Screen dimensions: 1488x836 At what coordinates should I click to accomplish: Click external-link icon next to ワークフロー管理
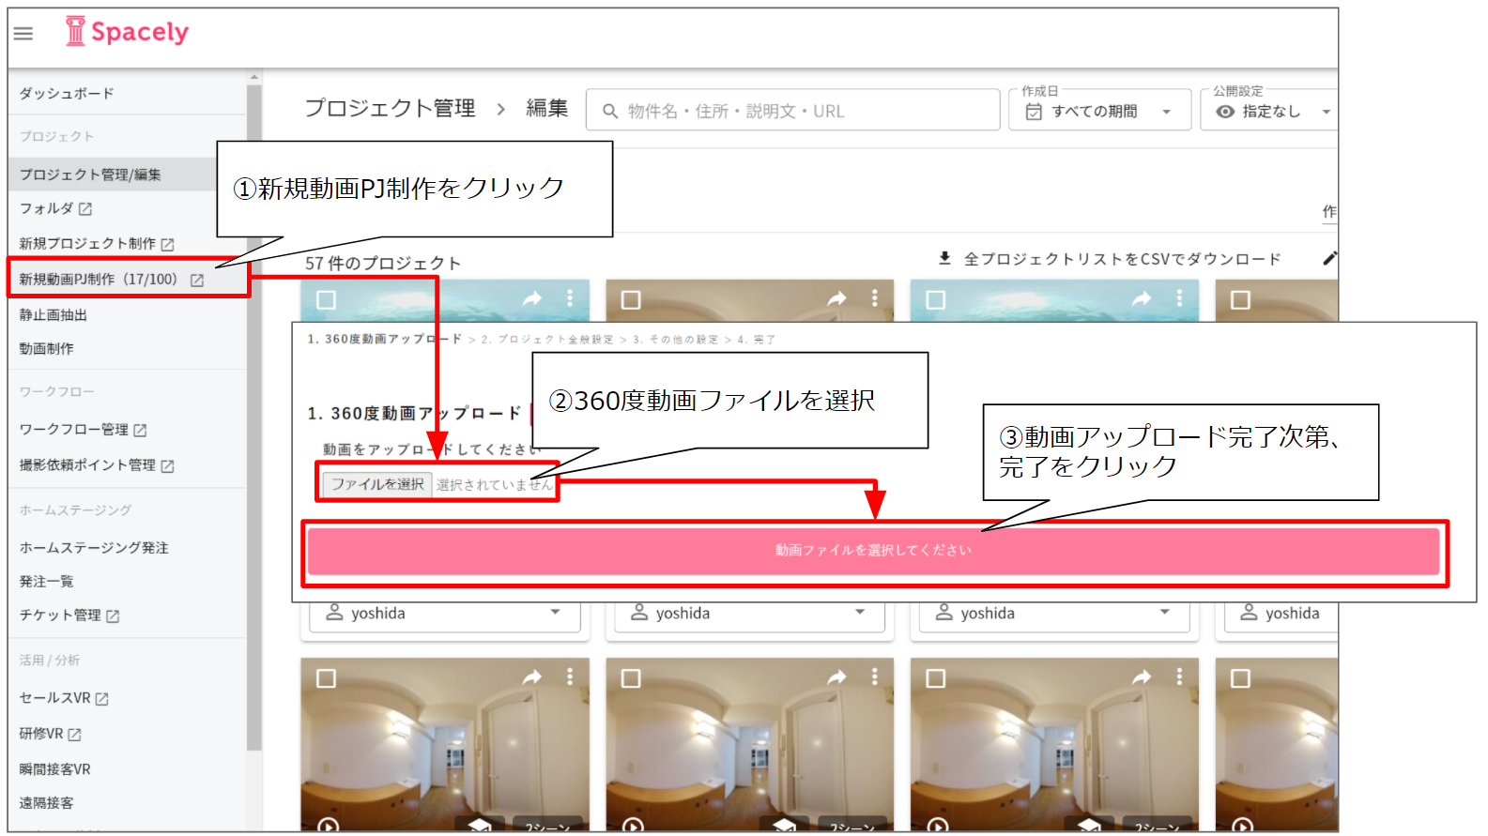[x=140, y=431]
